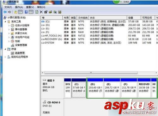Select 共享文件夹 in the tree
158x116 pixels.
[21, 33]
